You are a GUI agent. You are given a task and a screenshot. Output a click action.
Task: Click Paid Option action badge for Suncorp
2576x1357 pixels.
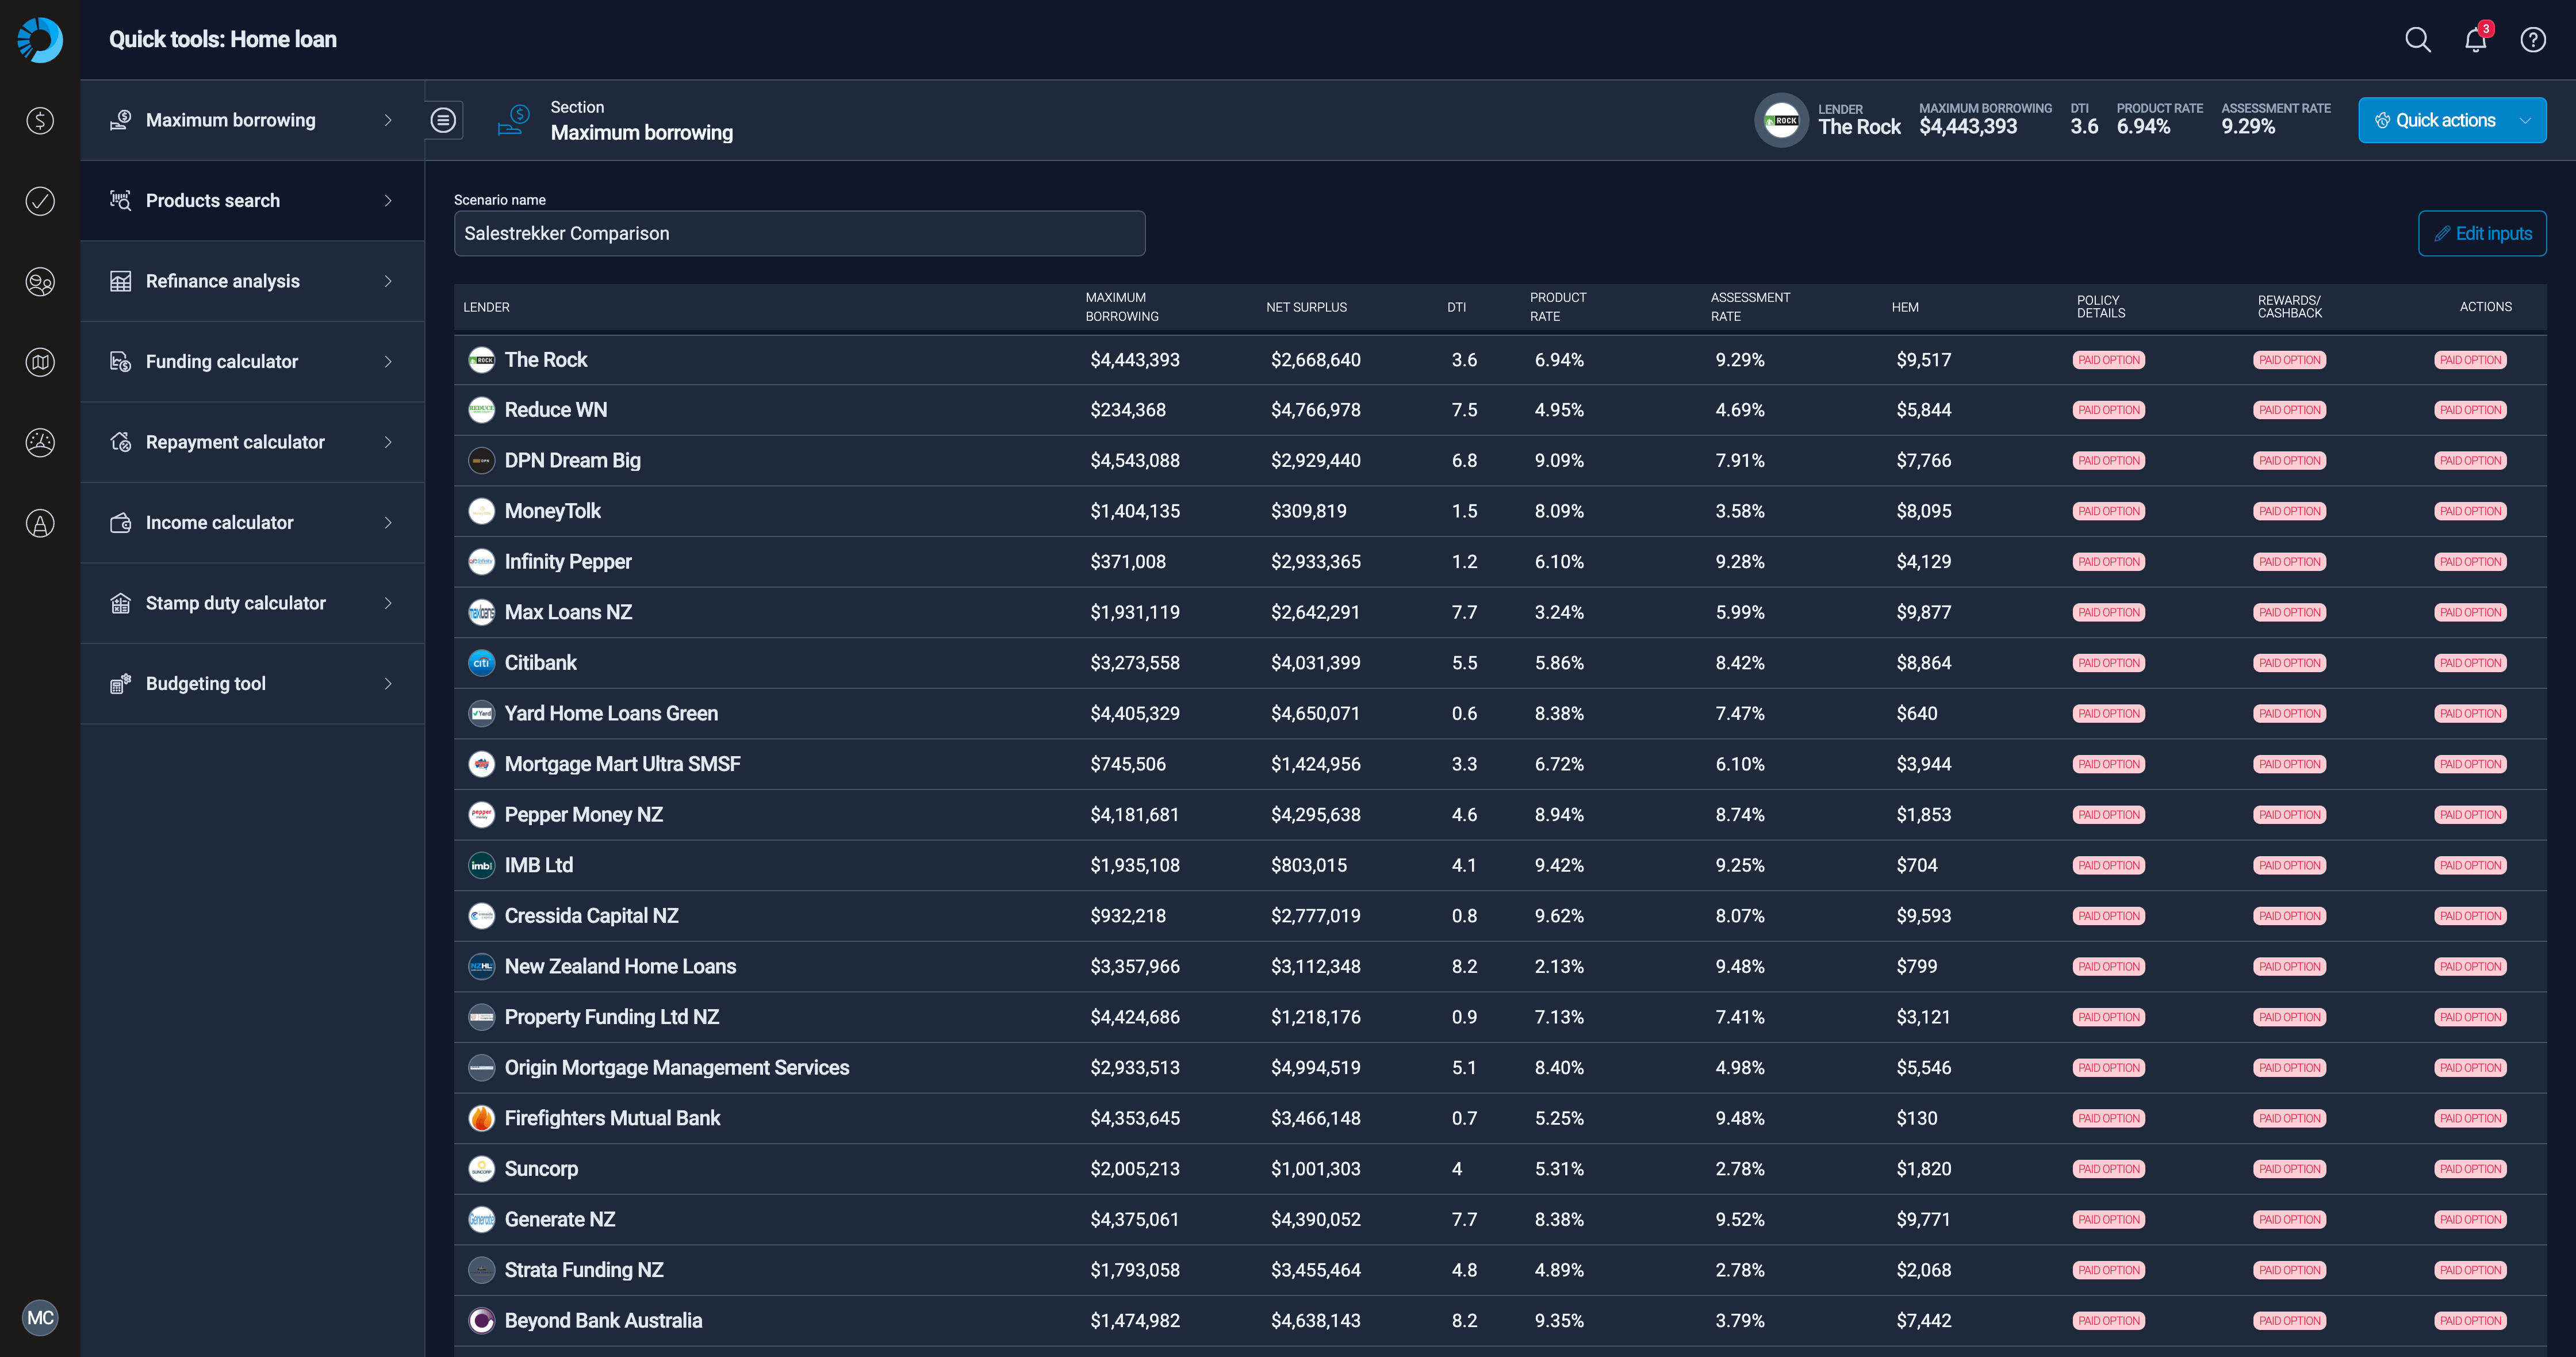2470,1168
